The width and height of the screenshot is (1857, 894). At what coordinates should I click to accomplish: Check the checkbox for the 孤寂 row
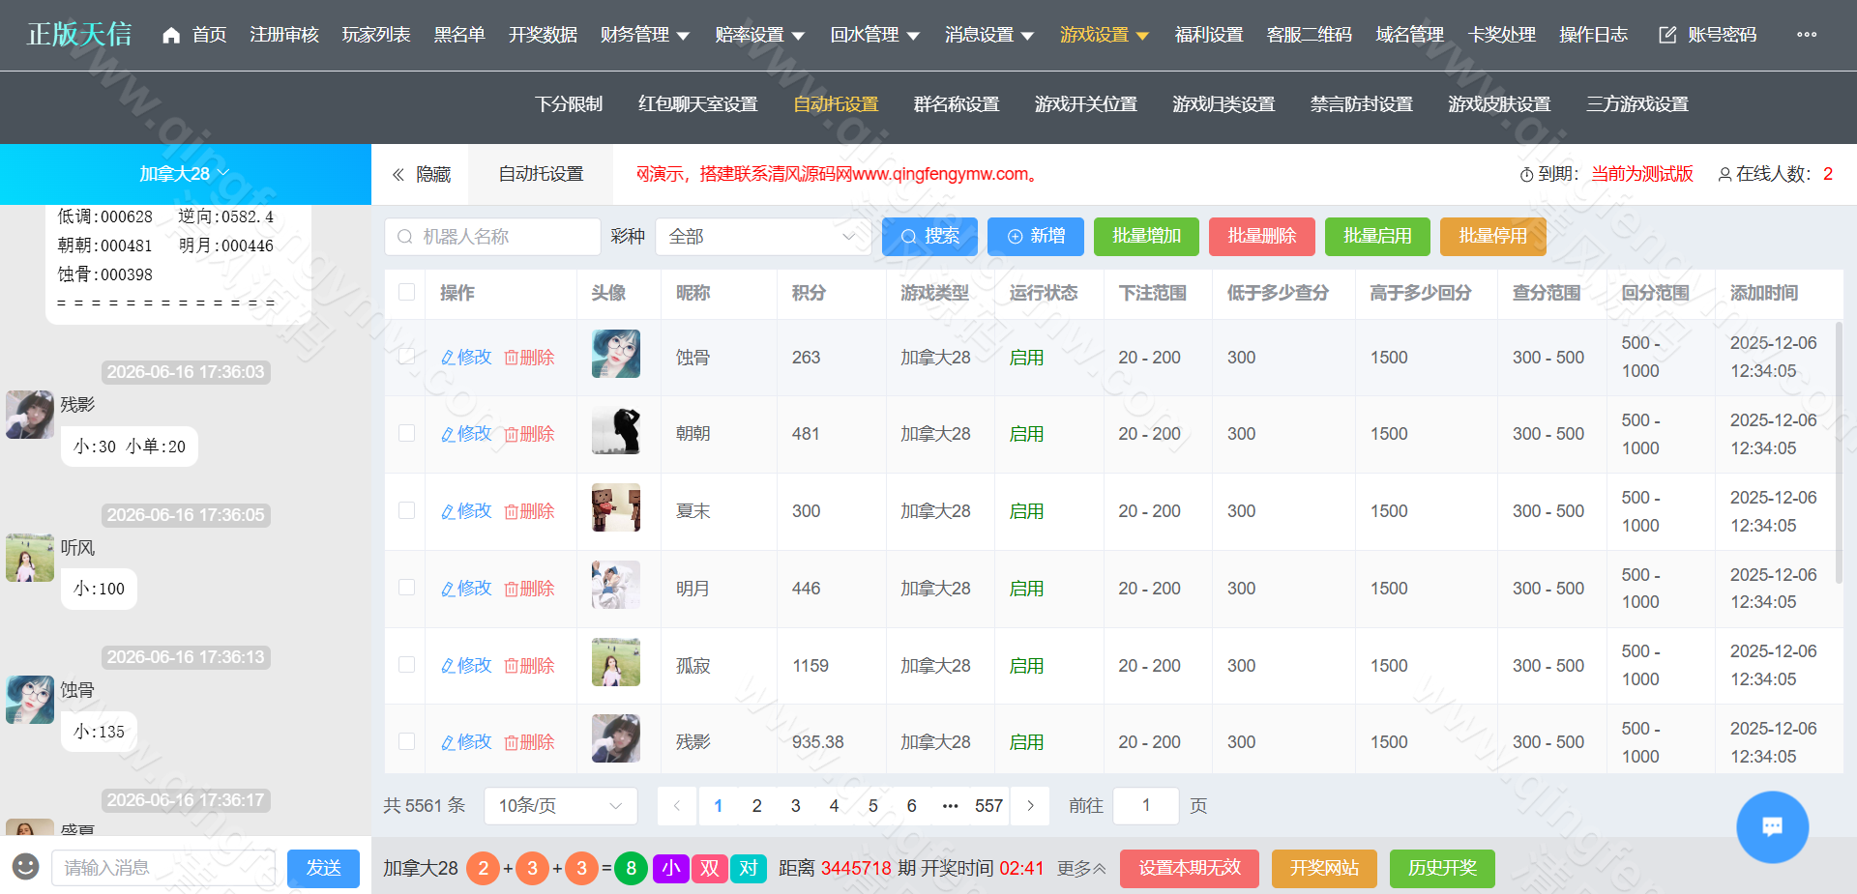click(406, 665)
